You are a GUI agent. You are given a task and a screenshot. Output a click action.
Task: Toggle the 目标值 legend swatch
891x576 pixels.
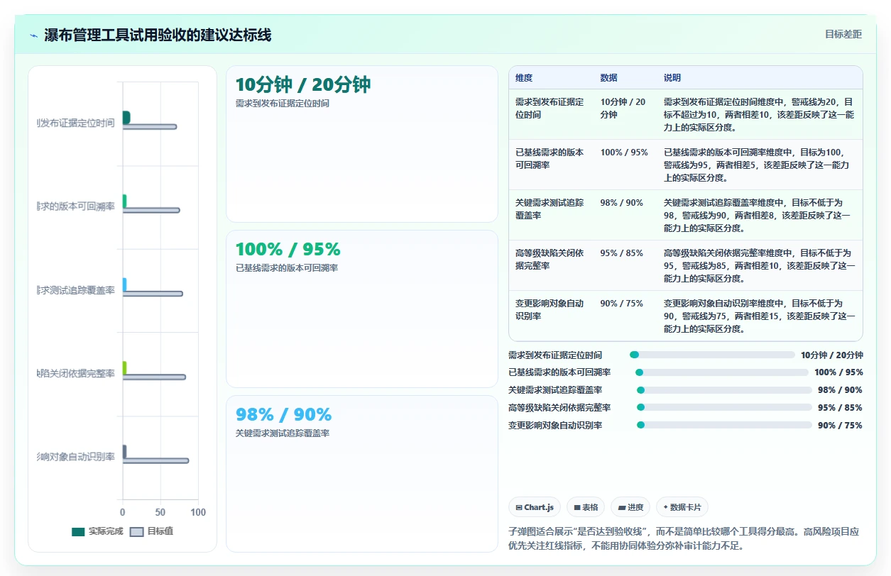pos(136,531)
